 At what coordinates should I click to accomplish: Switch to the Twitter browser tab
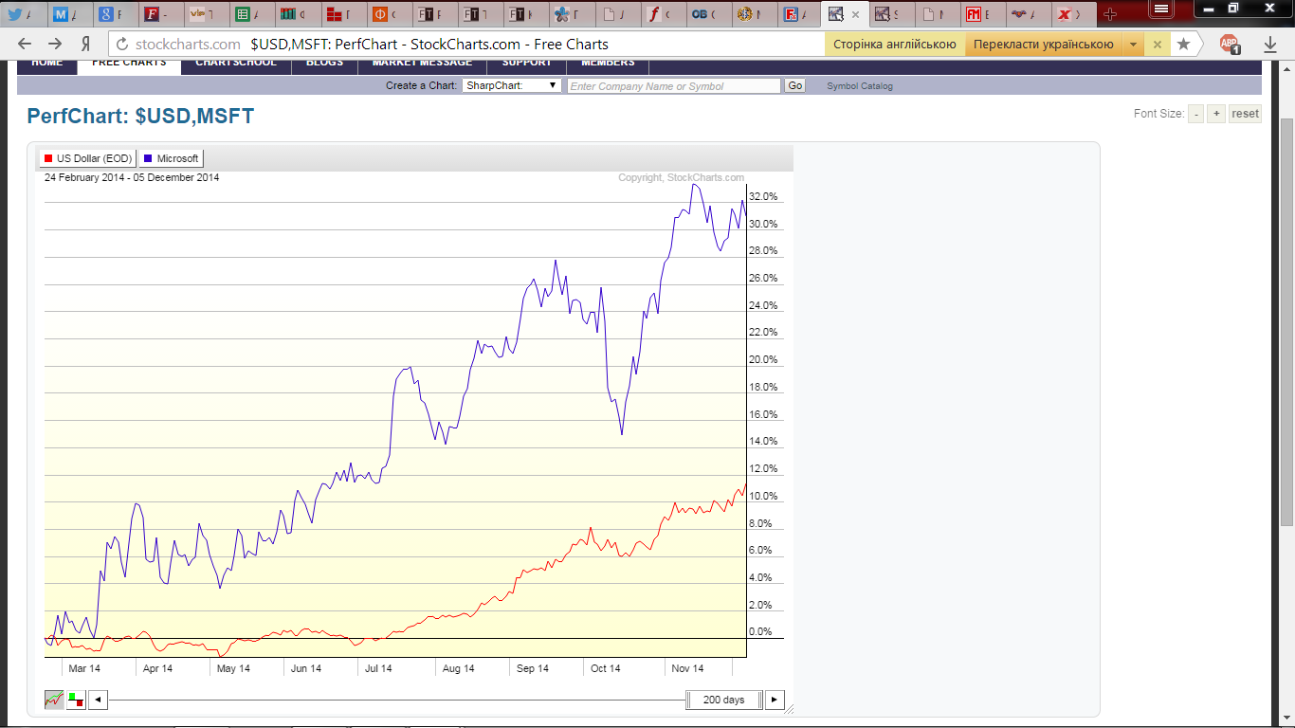[x=20, y=14]
